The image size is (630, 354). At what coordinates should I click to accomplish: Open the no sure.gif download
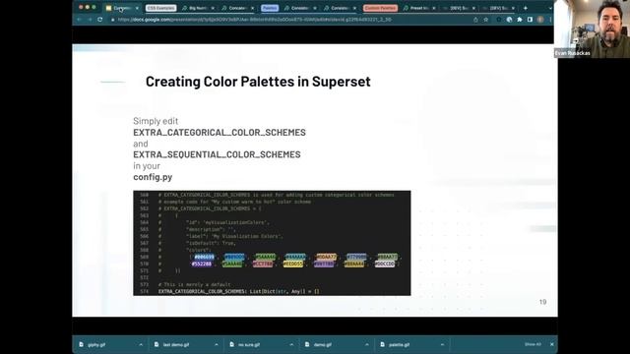tap(249, 344)
